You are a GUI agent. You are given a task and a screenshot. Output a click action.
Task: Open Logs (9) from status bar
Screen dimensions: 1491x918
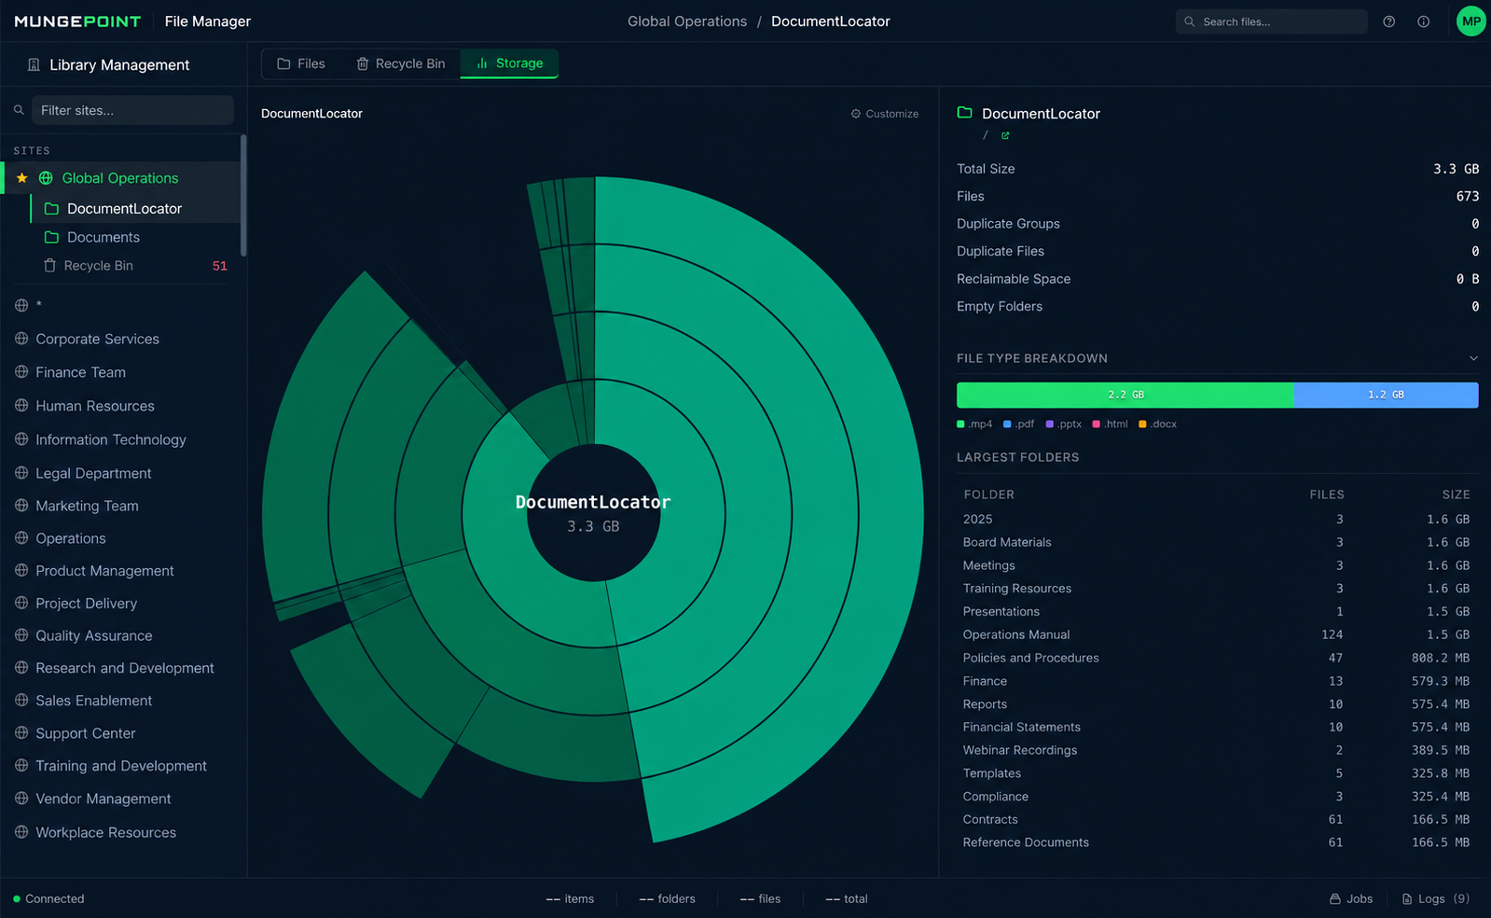1436,899
